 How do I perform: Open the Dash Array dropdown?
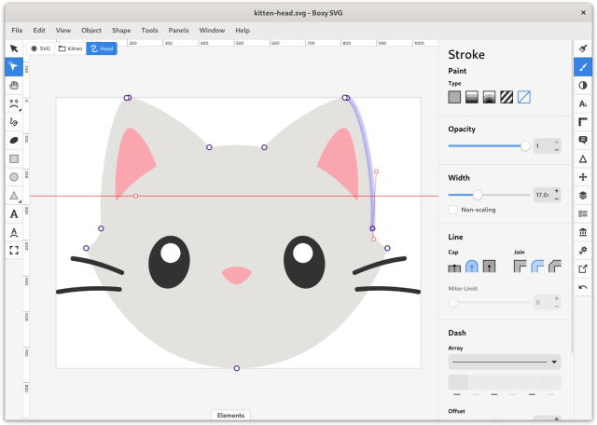click(505, 362)
